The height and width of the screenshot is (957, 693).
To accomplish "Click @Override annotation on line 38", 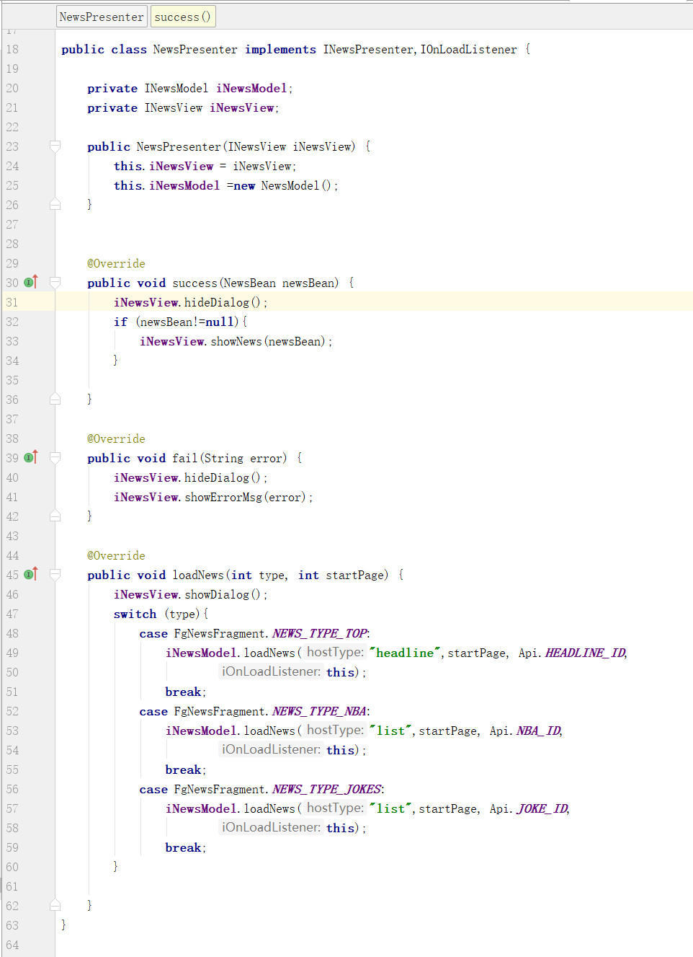I will pos(116,438).
